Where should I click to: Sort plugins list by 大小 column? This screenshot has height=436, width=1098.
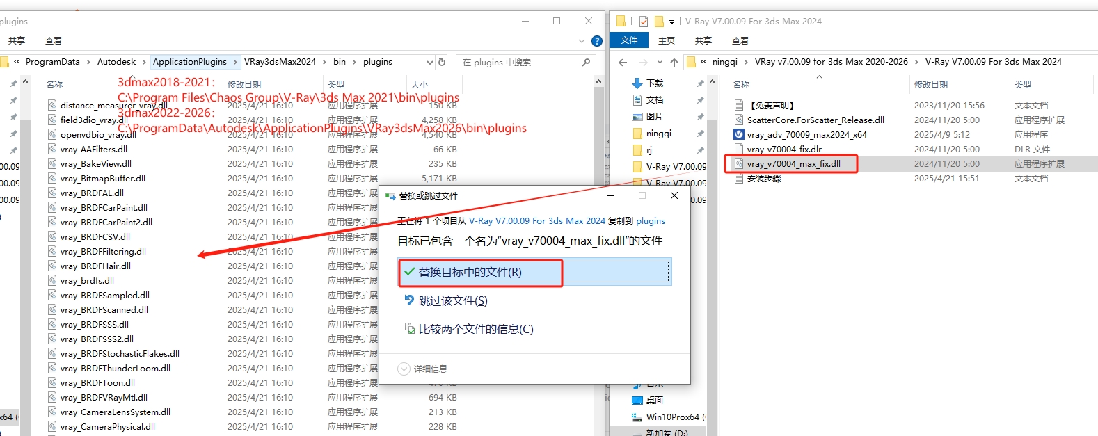[x=420, y=84]
